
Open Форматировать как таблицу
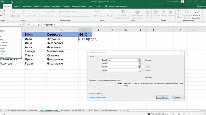click(137, 14)
